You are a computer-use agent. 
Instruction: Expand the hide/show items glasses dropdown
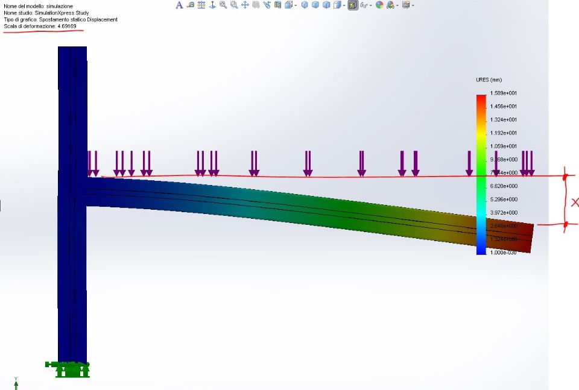pyautogui.click(x=371, y=5)
